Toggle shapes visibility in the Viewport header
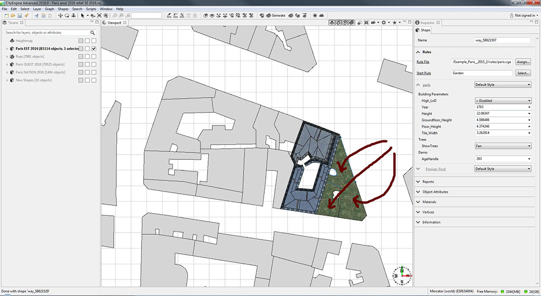The width and height of the screenshot is (541, 296). pos(344,22)
